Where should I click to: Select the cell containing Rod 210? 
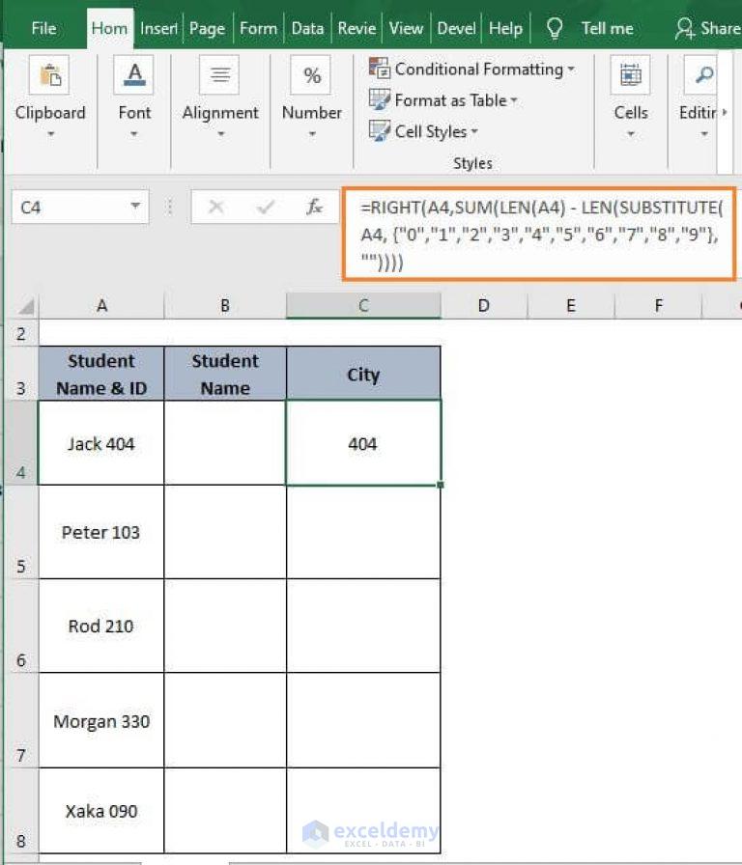pyautogui.click(x=101, y=627)
